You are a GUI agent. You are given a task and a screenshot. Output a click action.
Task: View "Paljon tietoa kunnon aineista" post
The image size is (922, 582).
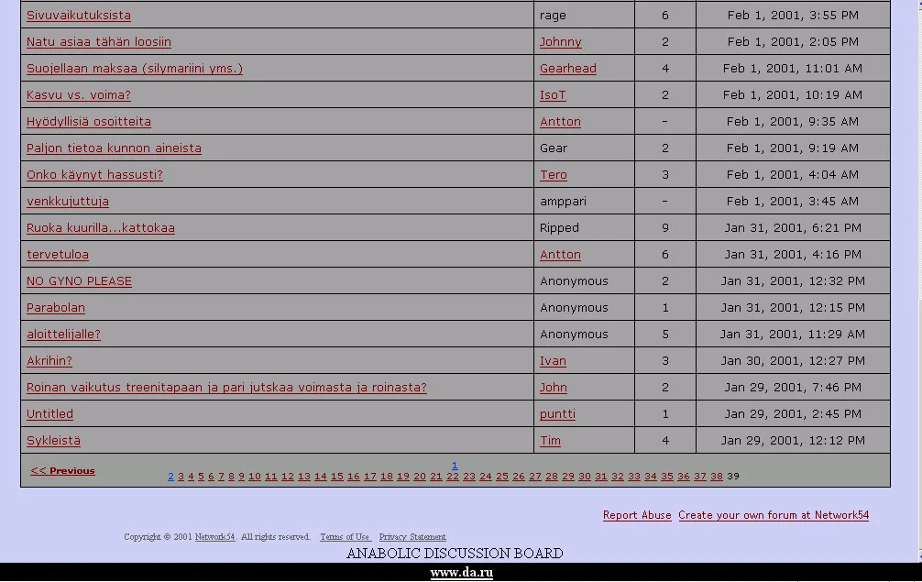114,148
